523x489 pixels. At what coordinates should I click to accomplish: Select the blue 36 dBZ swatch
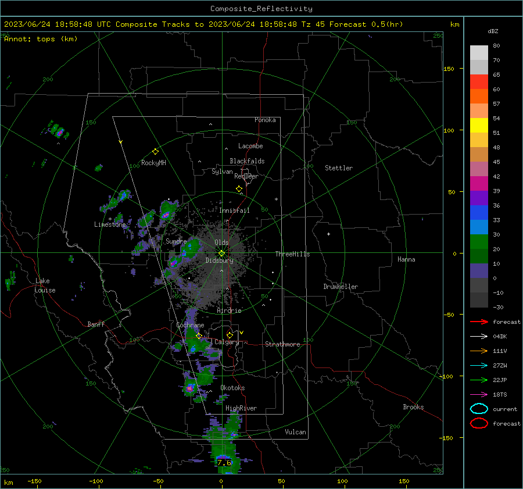click(479, 212)
